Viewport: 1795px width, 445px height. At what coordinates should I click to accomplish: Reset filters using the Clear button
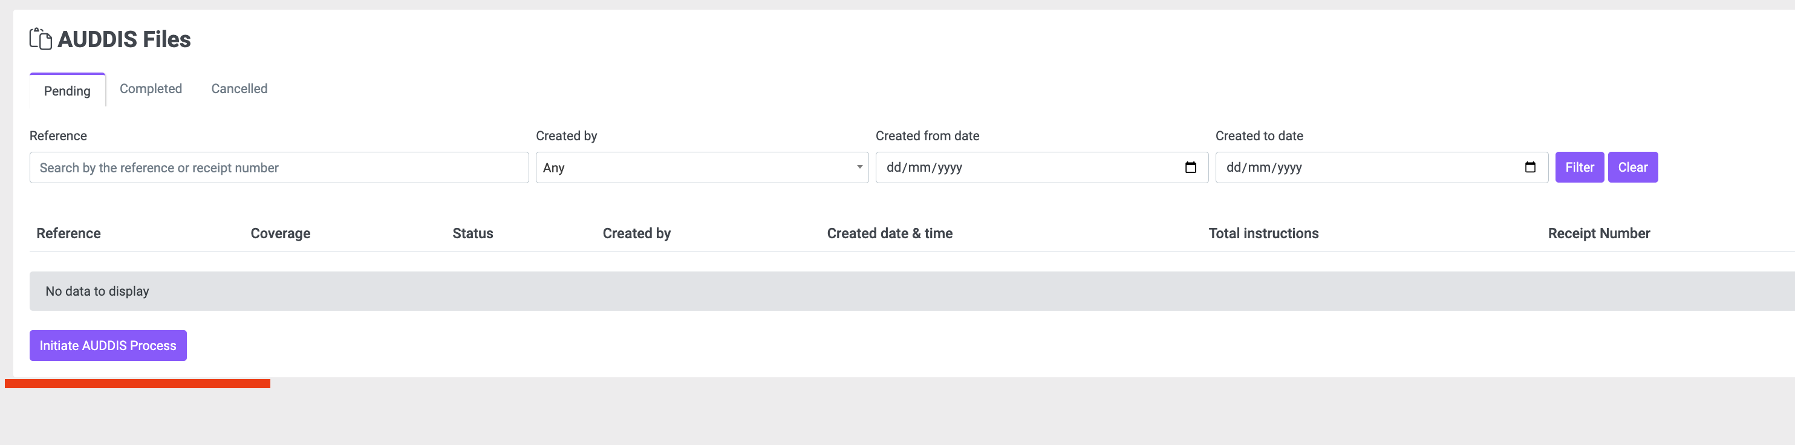(1632, 167)
